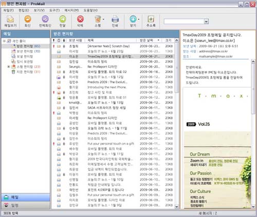Viewport: 257px width, 217px height.
Task: Click the calendar icon beside 일정
Action: [6, 205]
